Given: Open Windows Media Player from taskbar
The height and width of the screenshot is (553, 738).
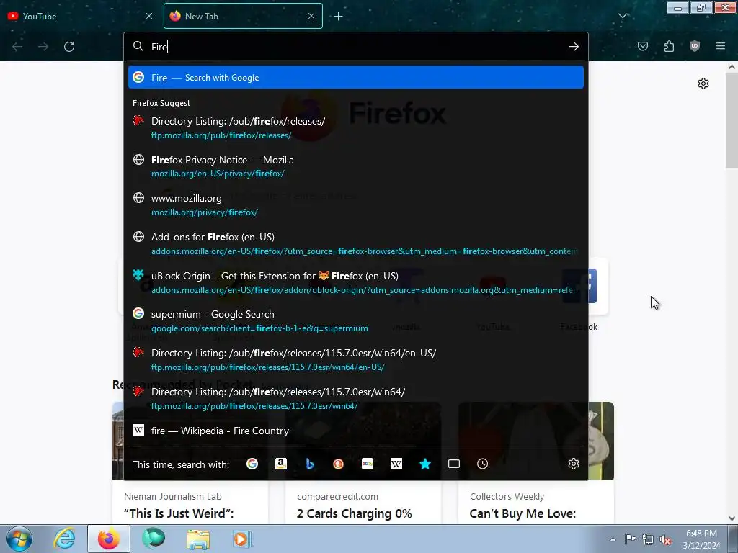Looking at the screenshot, I should (x=242, y=539).
